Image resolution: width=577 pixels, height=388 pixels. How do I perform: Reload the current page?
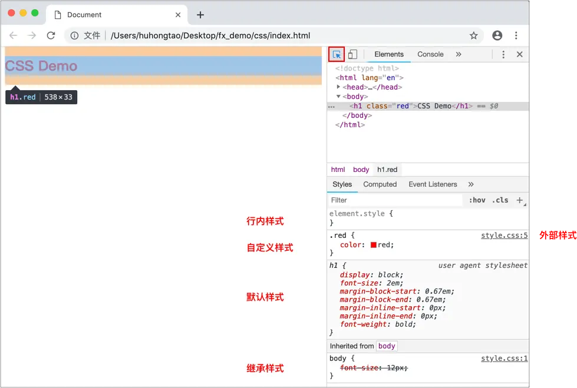51,35
